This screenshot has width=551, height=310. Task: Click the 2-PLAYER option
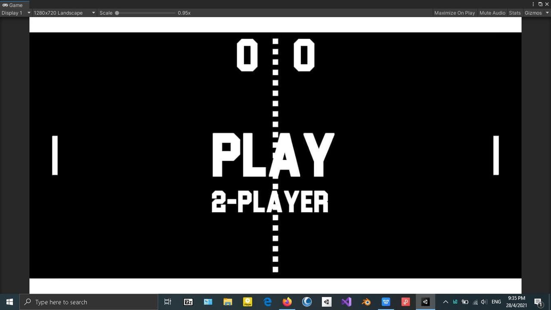tap(270, 202)
